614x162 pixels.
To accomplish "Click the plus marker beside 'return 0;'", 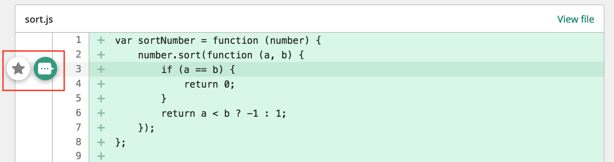I will click(101, 84).
